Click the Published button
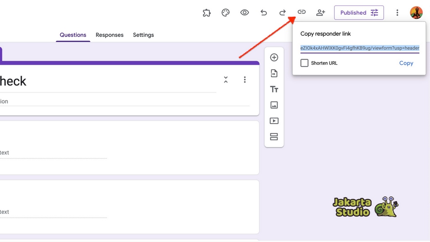The image size is (430, 242). [359, 13]
